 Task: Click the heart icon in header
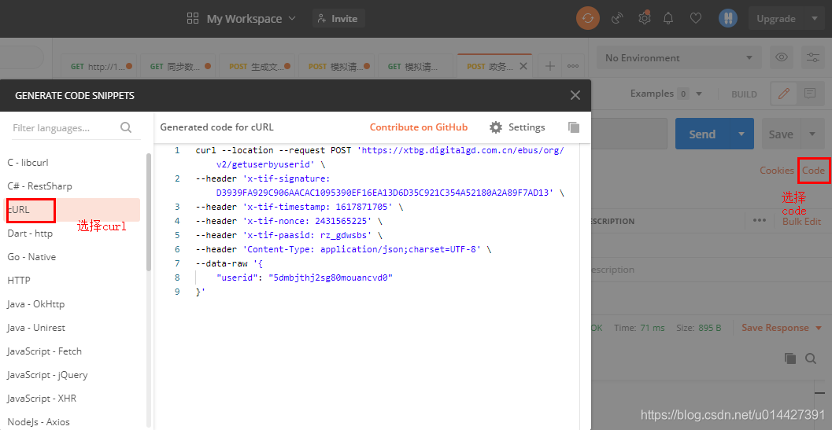[x=696, y=19]
